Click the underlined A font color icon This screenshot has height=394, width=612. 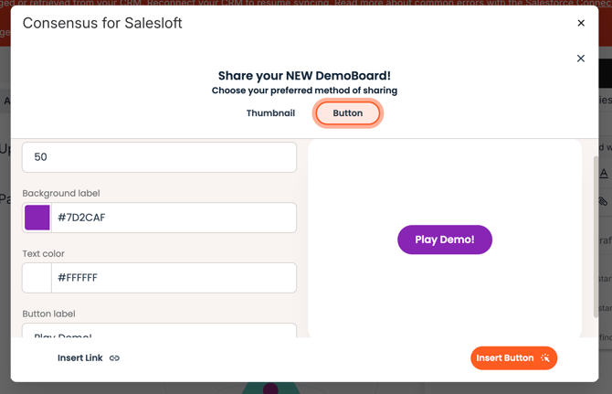point(604,173)
